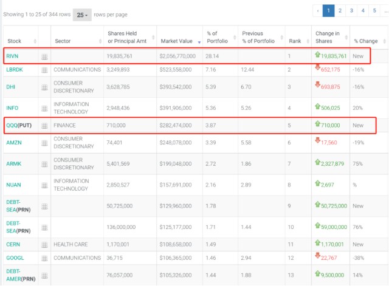Click the green up arrow in INFO row

pyautogui.click(x=317, y=106)
